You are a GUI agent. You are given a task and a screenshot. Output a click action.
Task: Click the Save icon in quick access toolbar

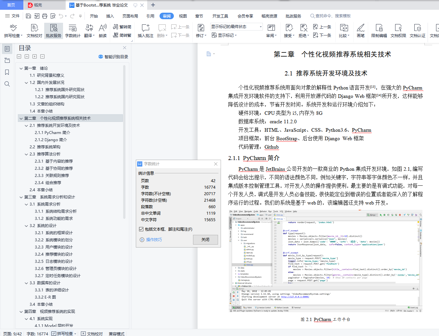tap(28, 16)
